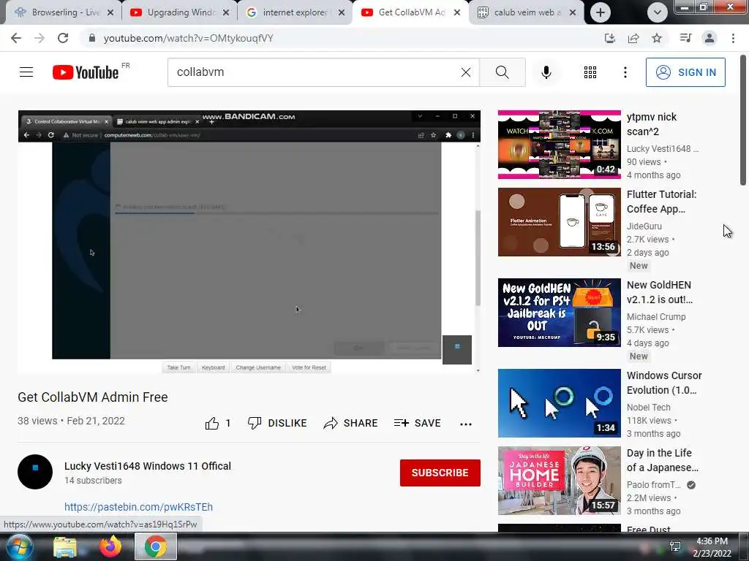Close the Get CollabVM Admin tab
749x561 pixels.
(457, 12)
